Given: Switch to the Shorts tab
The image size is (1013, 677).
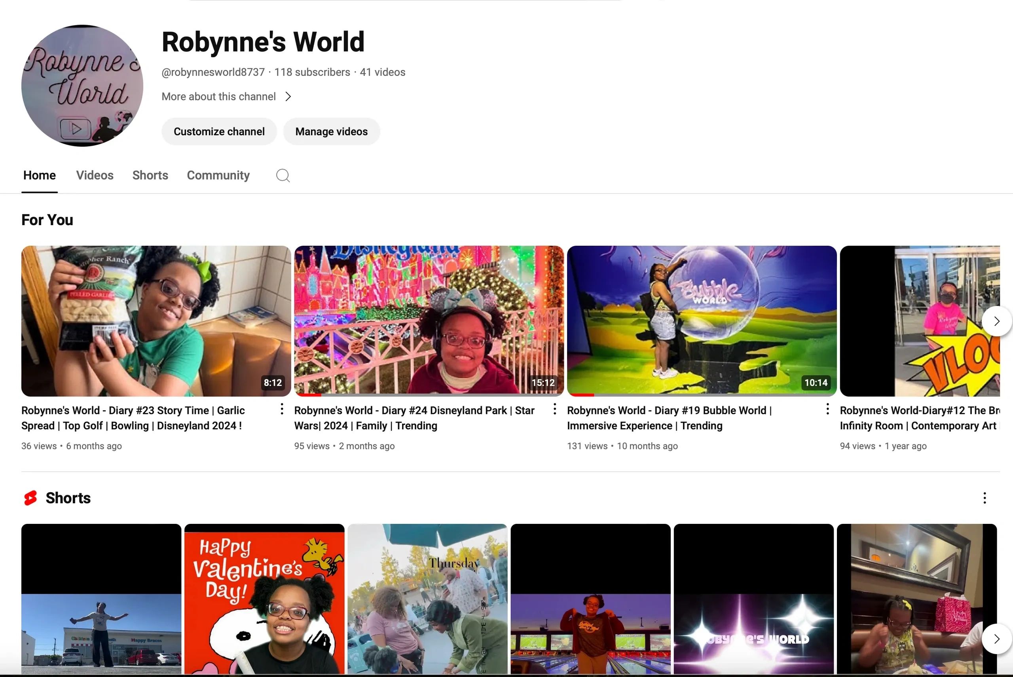Looking at the screenshot, I should [x=150, y=175].
